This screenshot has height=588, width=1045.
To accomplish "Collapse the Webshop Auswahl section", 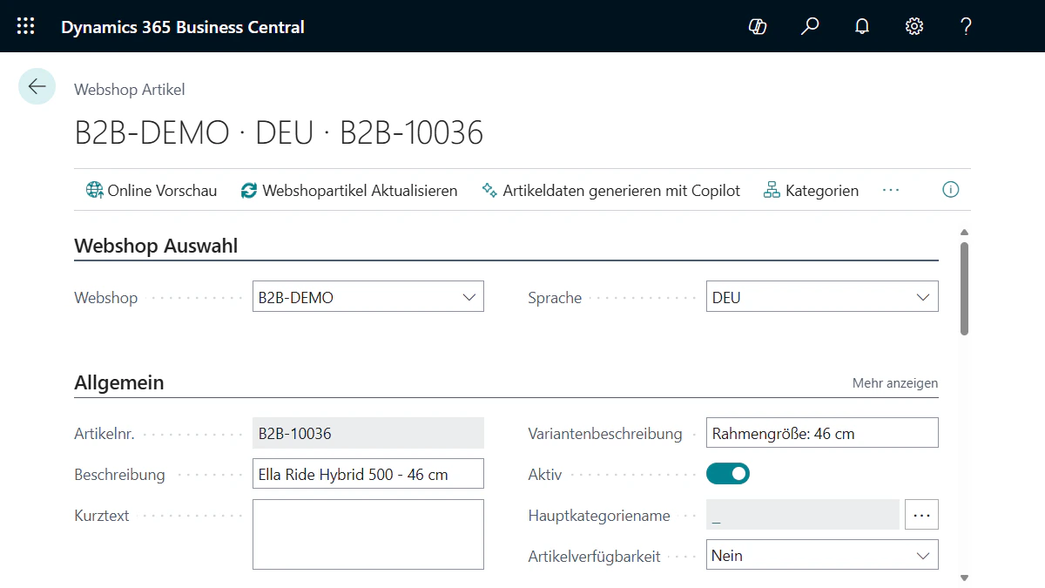I will tap(156, 246).
